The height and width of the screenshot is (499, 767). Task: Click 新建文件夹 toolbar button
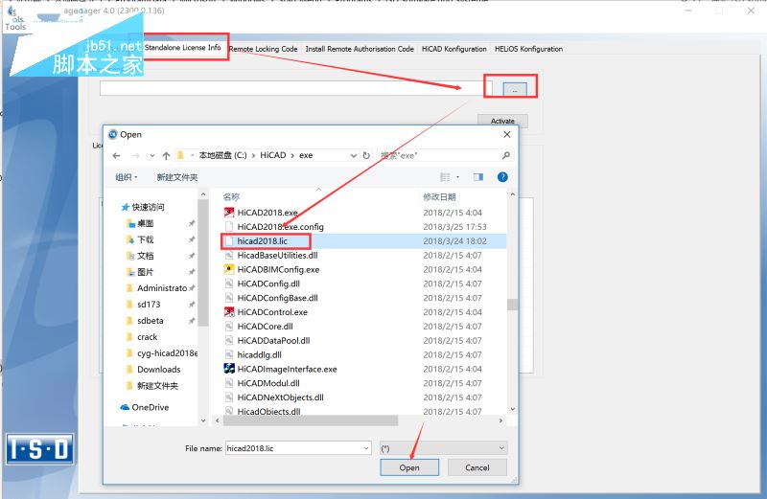pos(177,177)
